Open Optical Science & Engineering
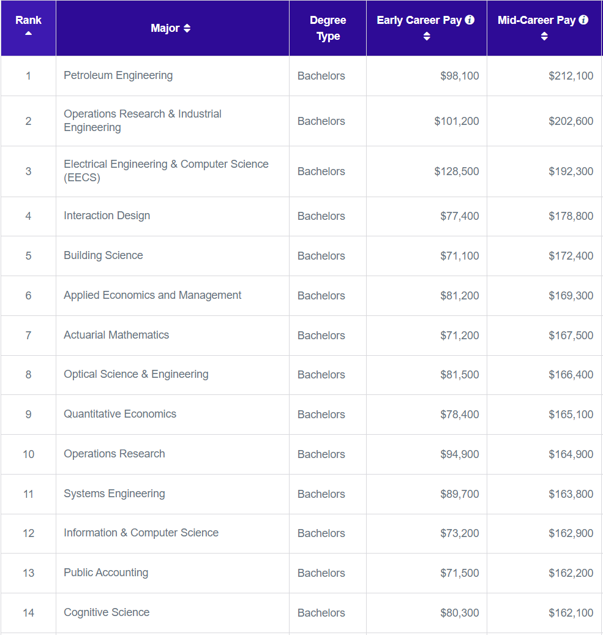This screenshot has height=635, width=603. [x=136, y=374]
